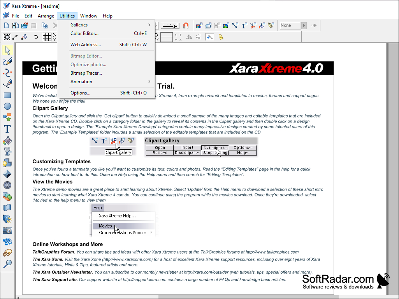Select the Photo camera tool
Viewport: 399px width, 299px height.
7,230
